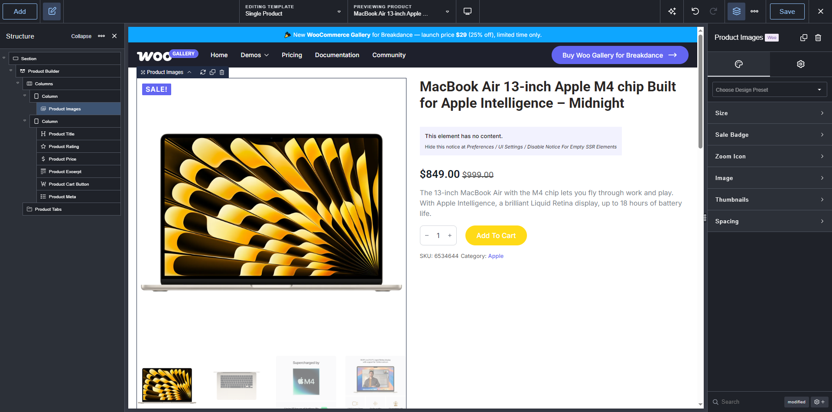Switch to the Settings gear tab
832x412 pixels.
point(801,64)
